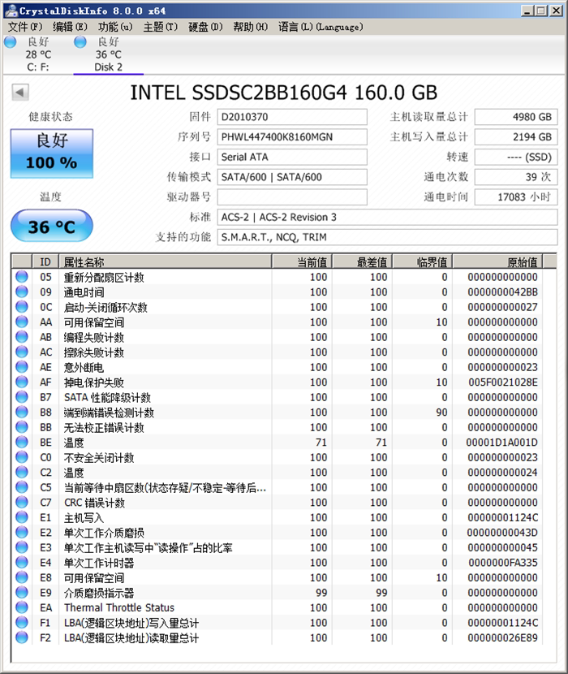Click the status icon of row EA
Image resolution: width=568 pixels, height=674 pixels.
tap(22, 607)
